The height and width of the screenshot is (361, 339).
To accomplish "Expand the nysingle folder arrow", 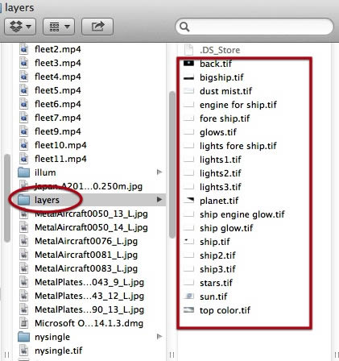I will pyautogui.click(x=159, y=336).
